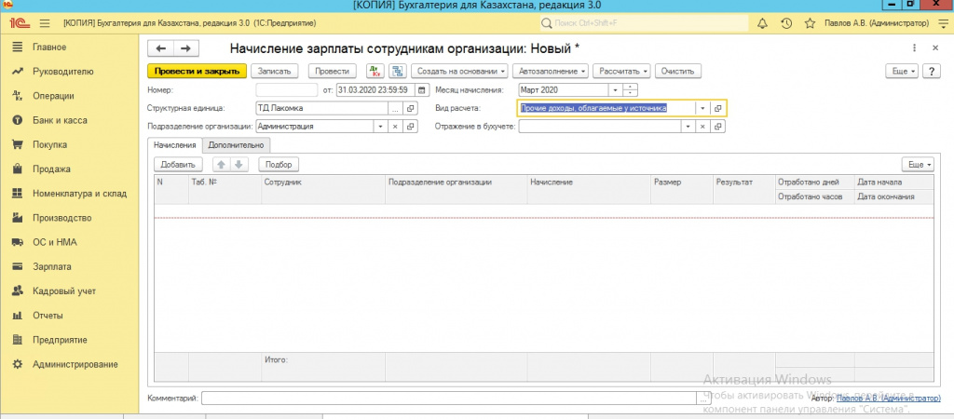Show Дт/Кт postings icon
The height and width of the screenshot is (419, 954).
tap(375, 71)
